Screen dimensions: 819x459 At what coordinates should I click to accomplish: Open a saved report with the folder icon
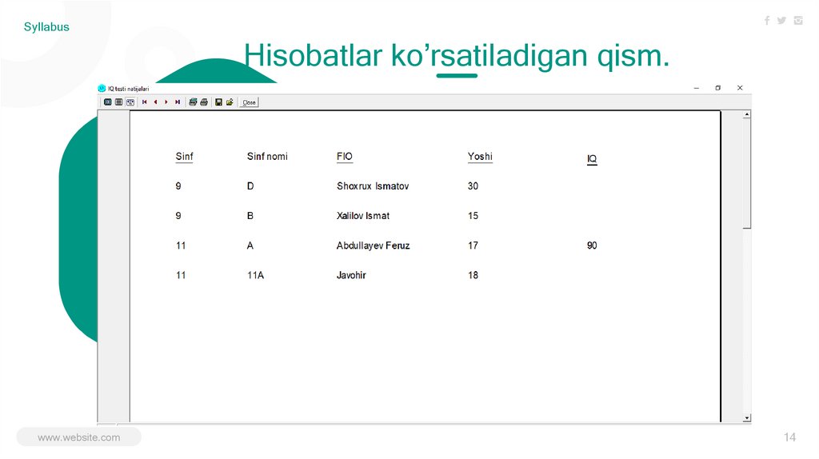click(230, 102)
